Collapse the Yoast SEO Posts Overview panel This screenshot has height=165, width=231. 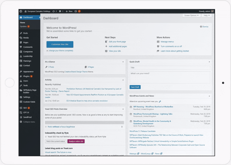[x=123, y=109]
